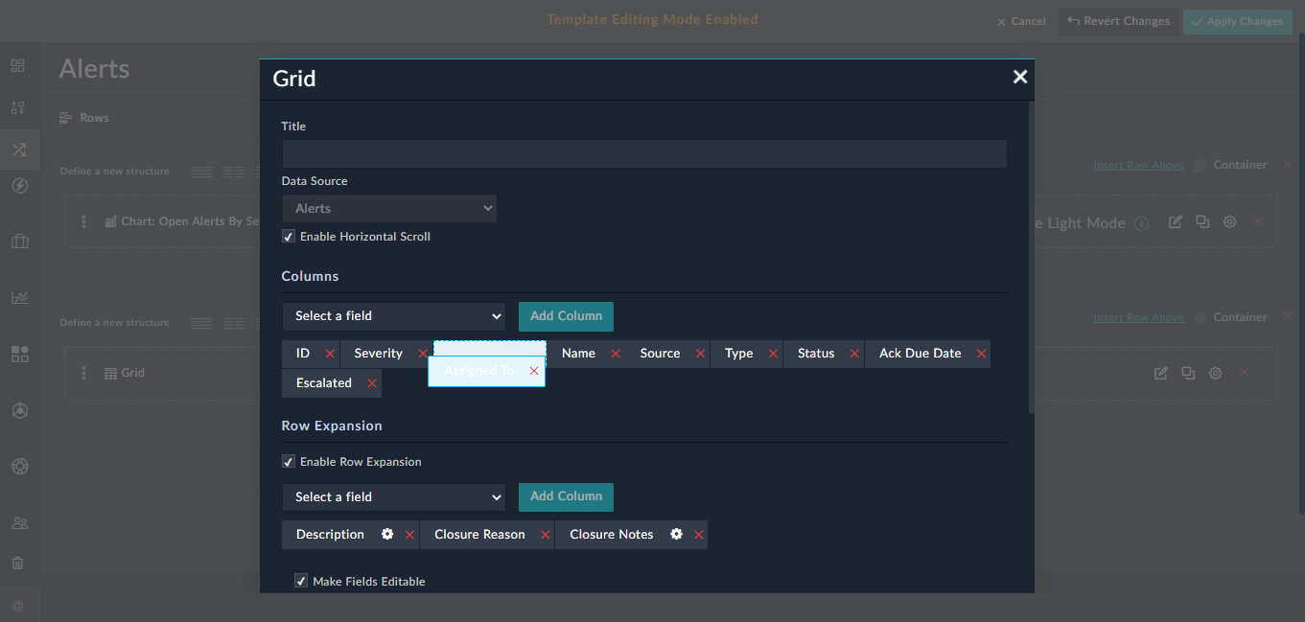
Task: Delete the Closure Notes expansion field
Action: [x=699, y=535]
